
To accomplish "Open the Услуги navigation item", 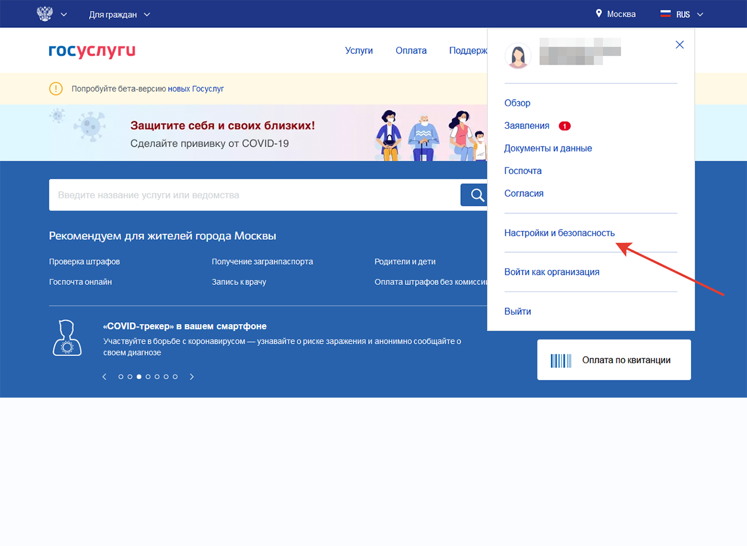I will coord(359,50).
